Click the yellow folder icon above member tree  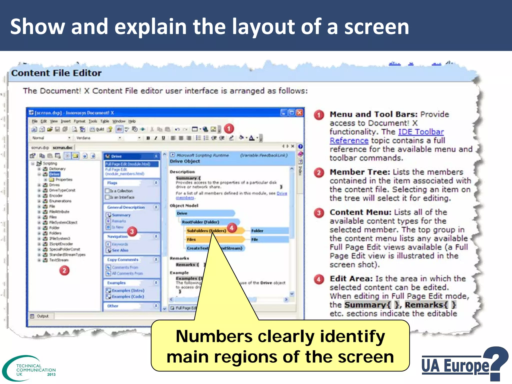point(75,156)
